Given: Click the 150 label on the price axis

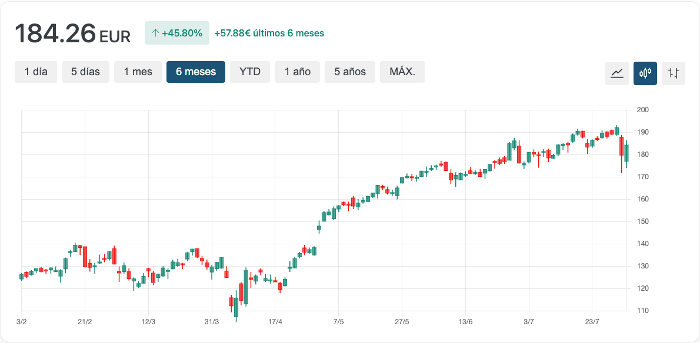Looking at the screenshot, I should pos(642,221).
